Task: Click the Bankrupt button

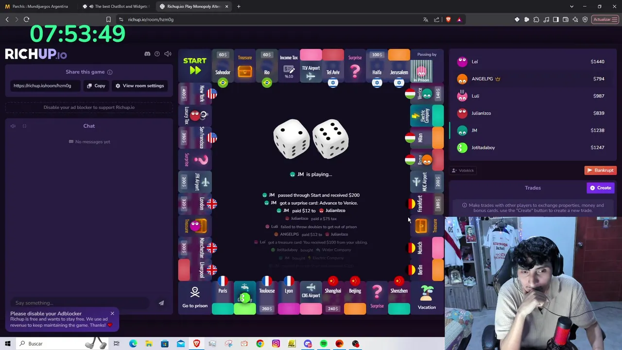Action: point(601,171)
